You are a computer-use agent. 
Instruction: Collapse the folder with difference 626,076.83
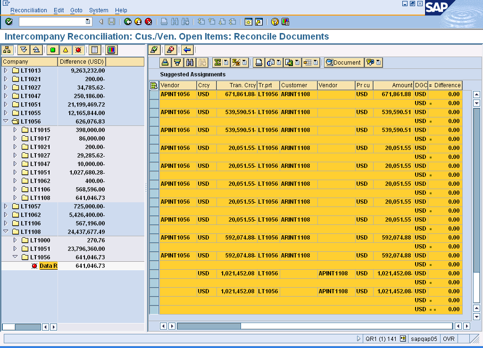(x=6, y=121)
